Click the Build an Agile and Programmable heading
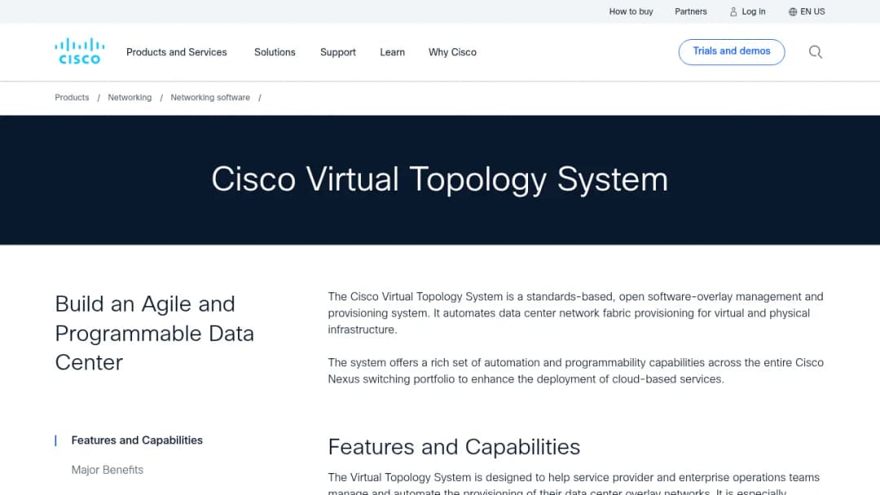 coord(154,333)
